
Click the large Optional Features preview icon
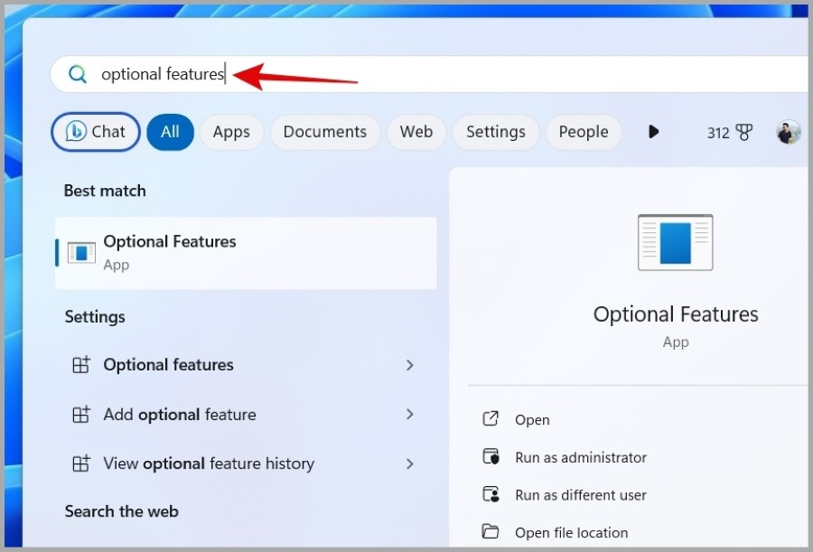[x=675, y=242]
